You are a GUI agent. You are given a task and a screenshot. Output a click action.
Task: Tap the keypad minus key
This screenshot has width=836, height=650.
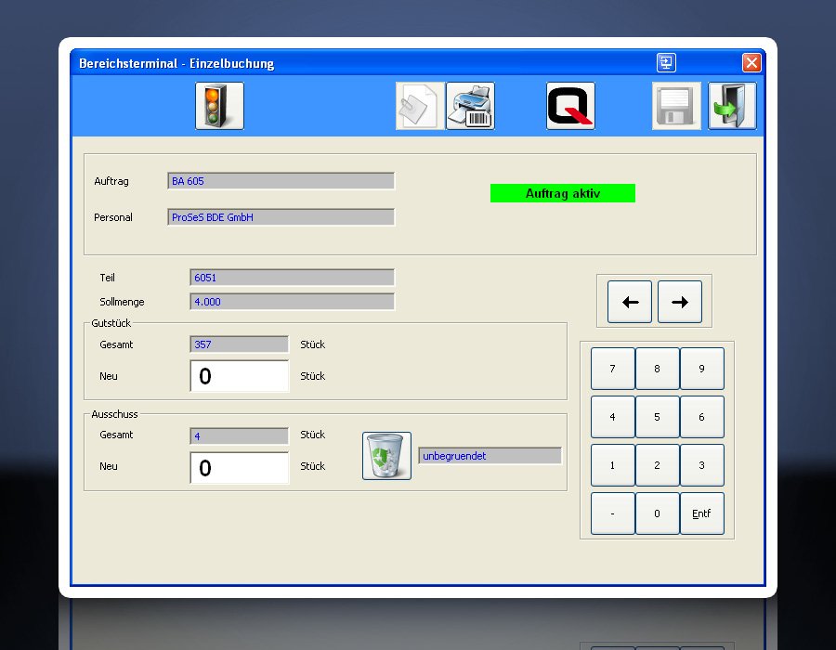point(613,513)
